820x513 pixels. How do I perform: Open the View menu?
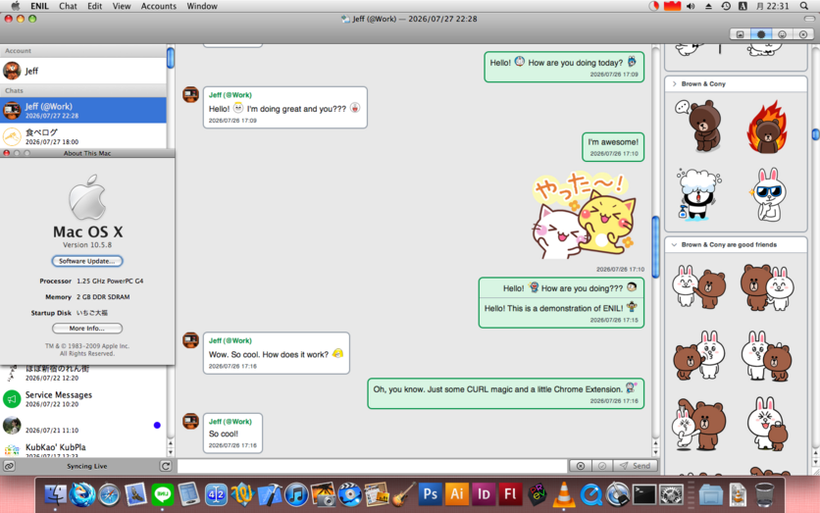[x=122, y=6]
